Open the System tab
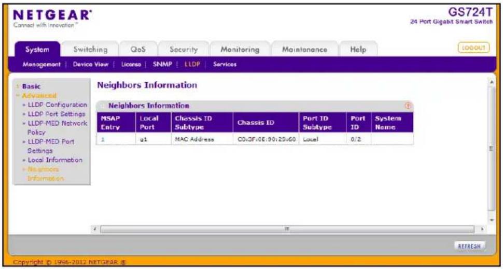The image size is (503, 269). click(37, 49)
